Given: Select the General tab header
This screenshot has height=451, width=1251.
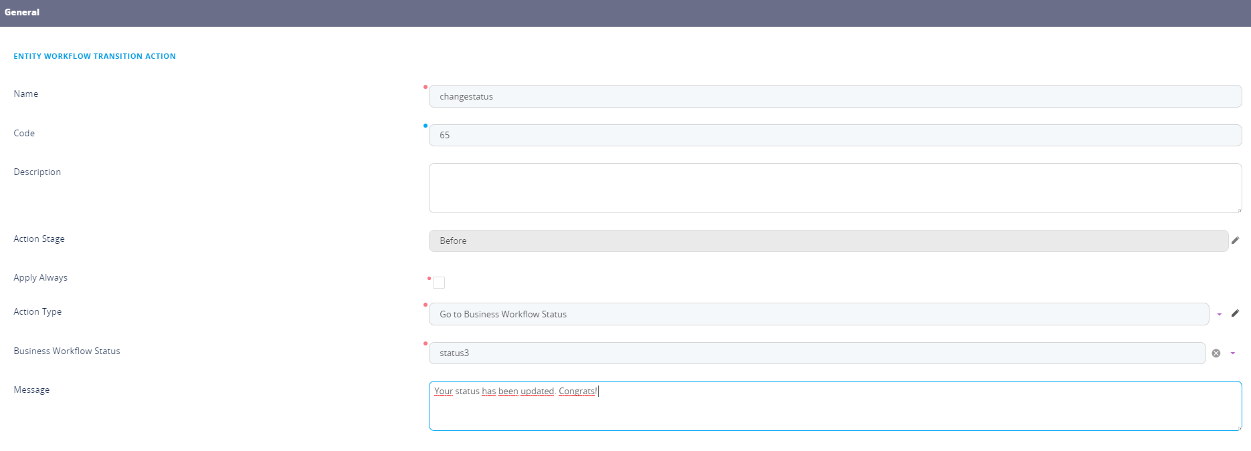Looking at the screenshot, I should click(x=22, y=12).
